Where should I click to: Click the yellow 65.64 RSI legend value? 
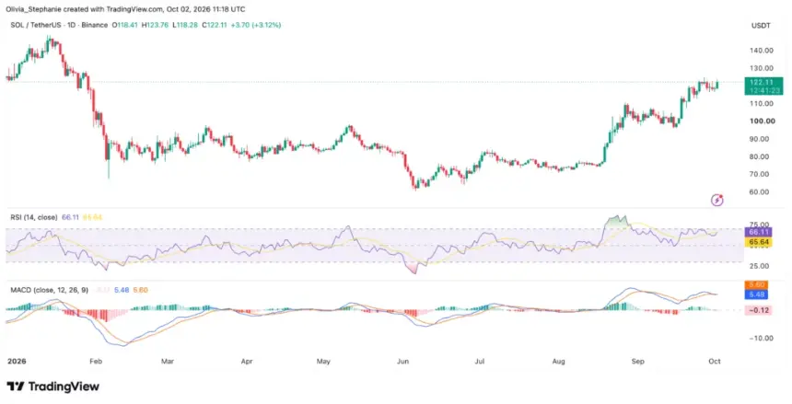(x=92, y=217)
